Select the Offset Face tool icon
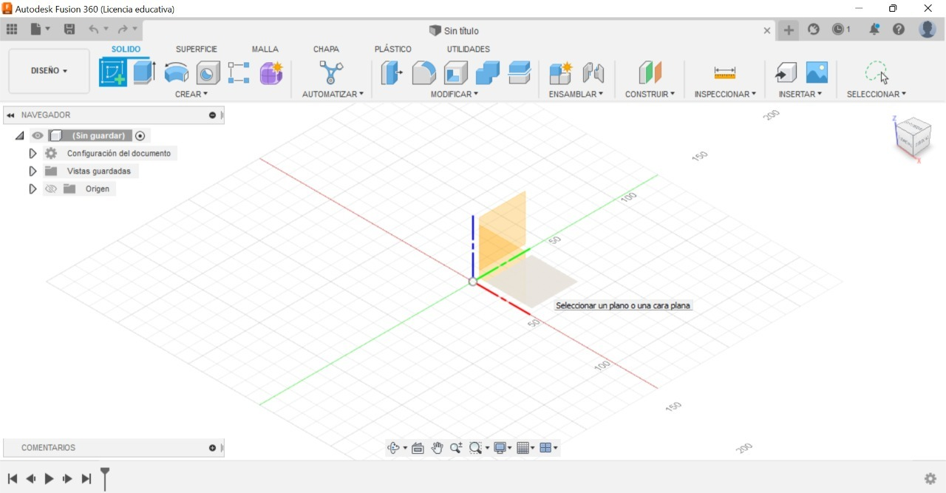 [x=520, y=72]
